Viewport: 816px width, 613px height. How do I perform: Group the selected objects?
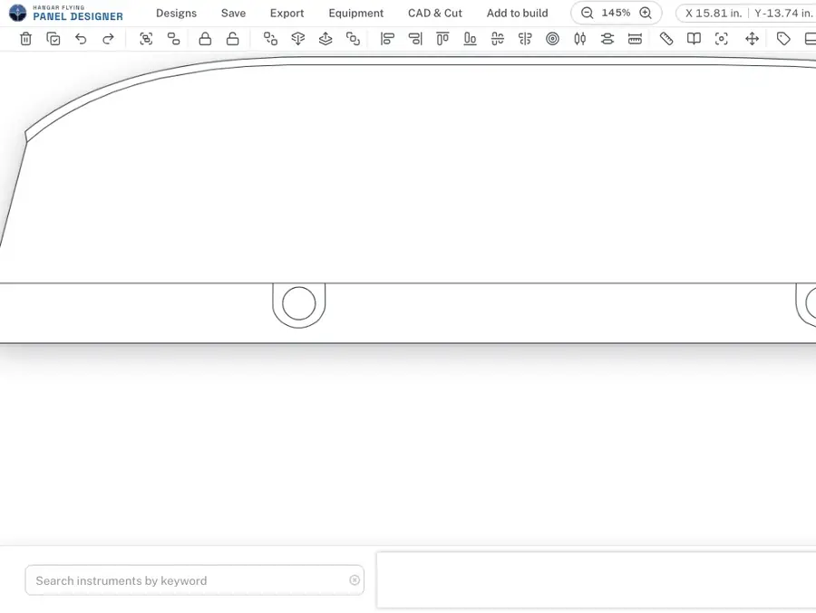146,39
